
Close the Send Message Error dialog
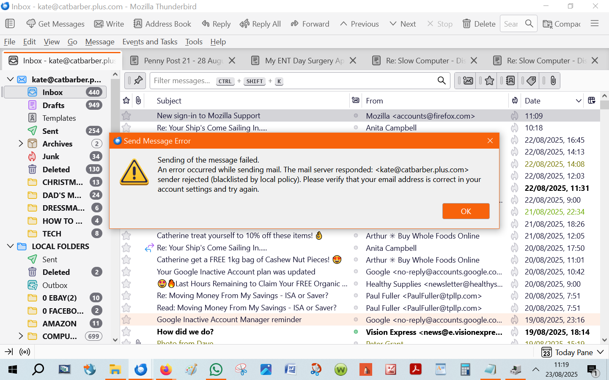pyautogui.click(x=490, y=141)
